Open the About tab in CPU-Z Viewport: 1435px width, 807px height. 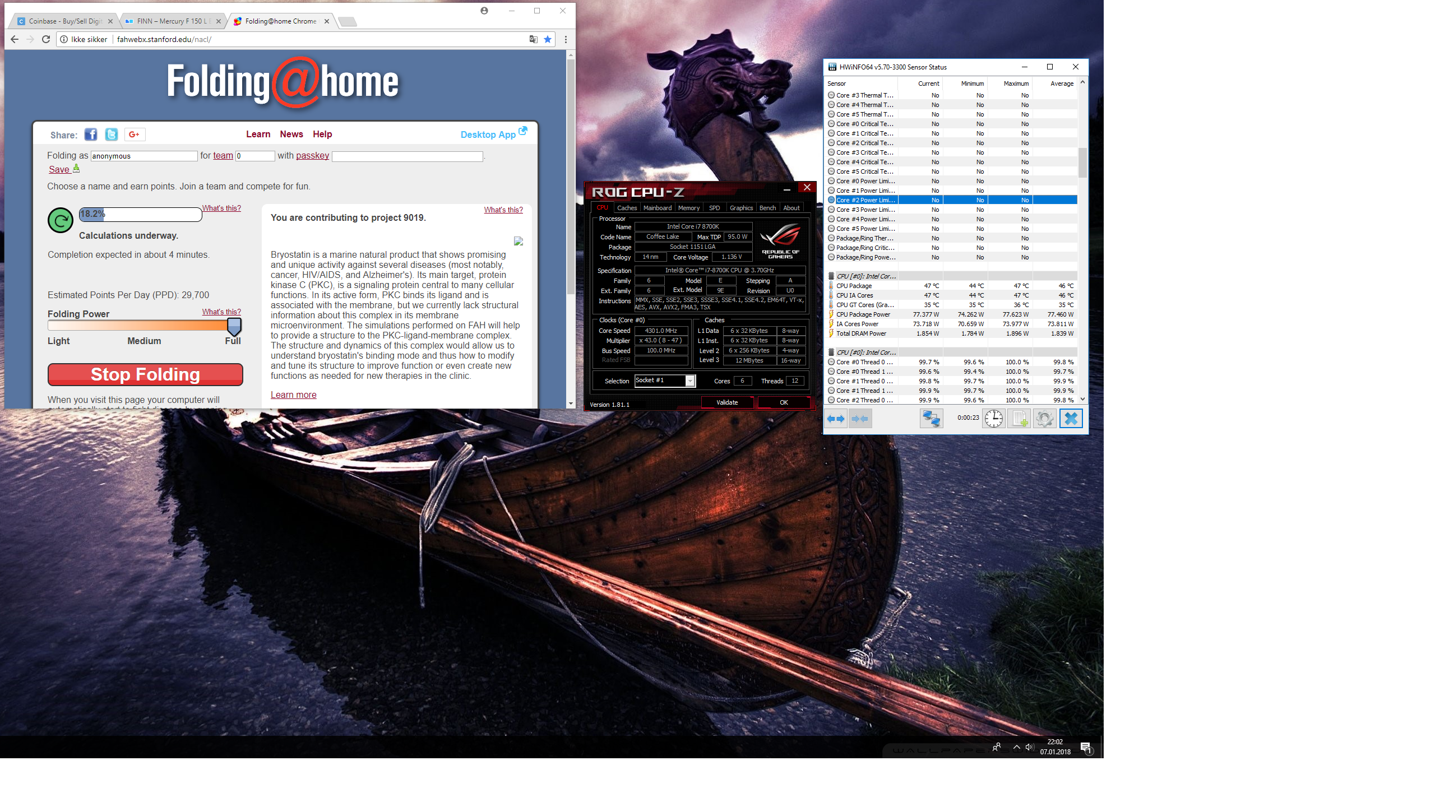791,208
